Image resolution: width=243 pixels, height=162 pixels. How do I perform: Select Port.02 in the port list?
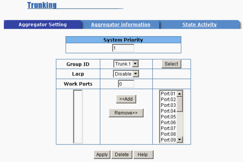pos(168,99)
